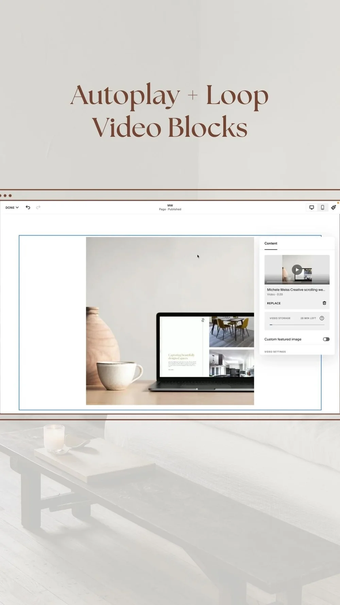Select the Content tab
Image resolution: width=340 pixels, height=605 pixels.
point(271,243)
